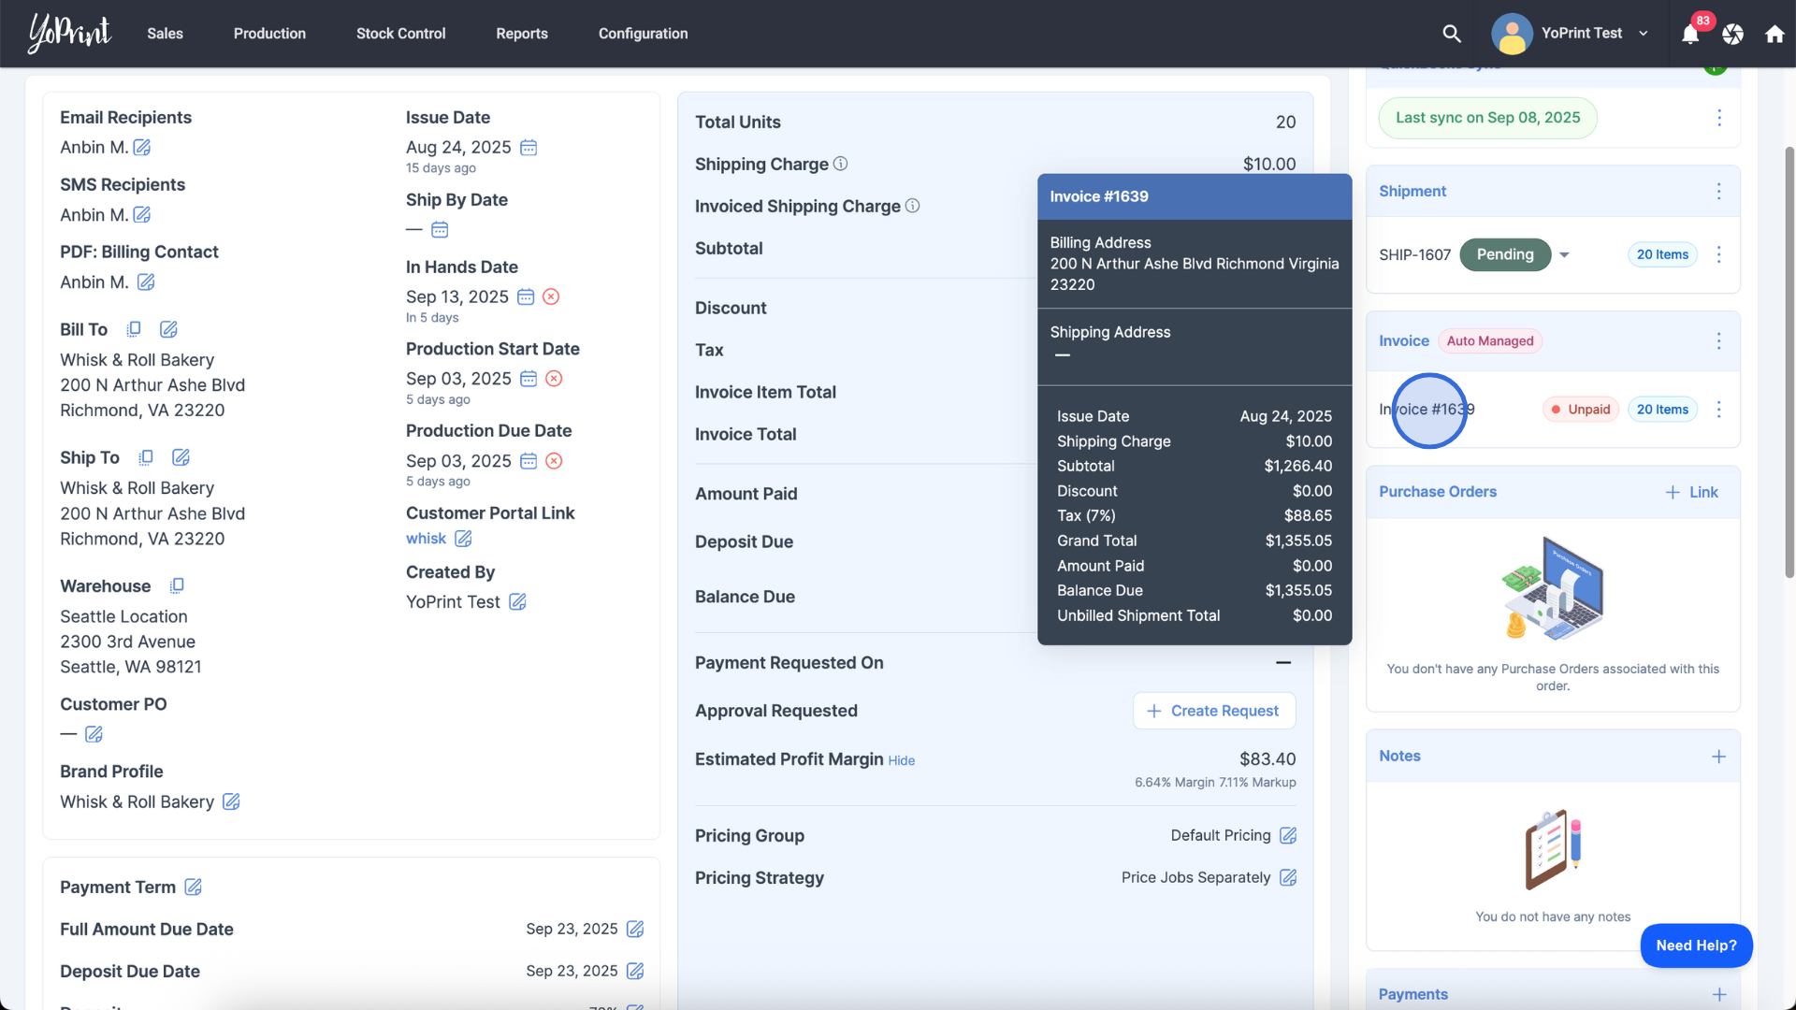Open the whisk customer portal link
The width and height of the screenshot is (1796, 1010).
click(x=426, y=539)
